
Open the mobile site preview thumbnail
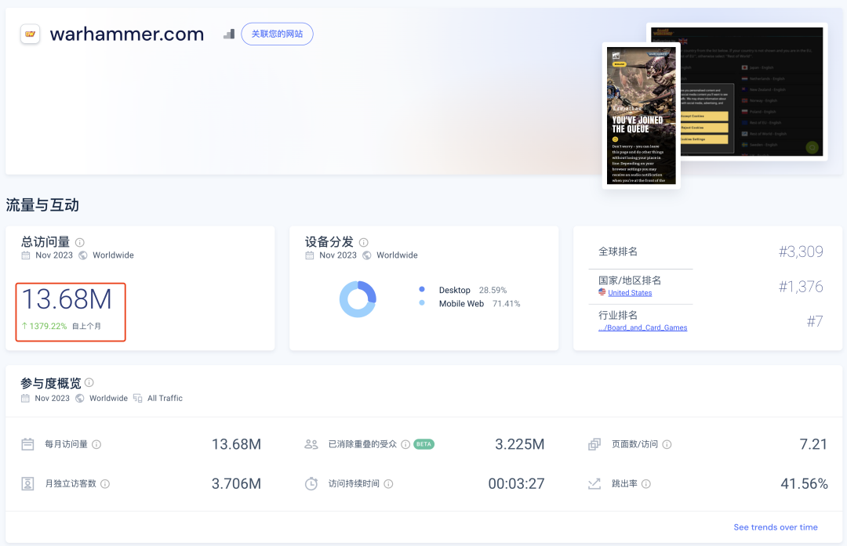coord(642,115)
